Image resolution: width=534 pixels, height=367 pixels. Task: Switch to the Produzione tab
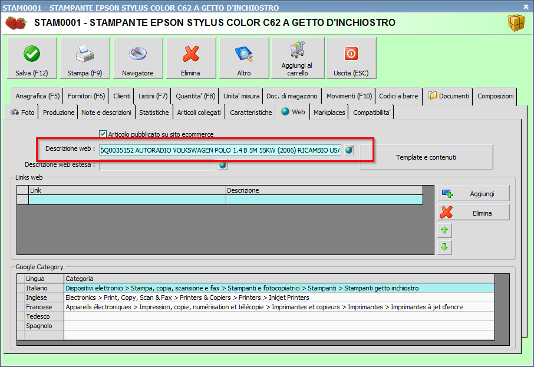(58, 113)
